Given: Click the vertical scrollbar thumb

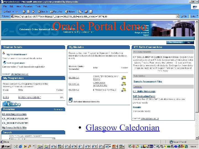Looking at the screenshot, I should [197, 68].
